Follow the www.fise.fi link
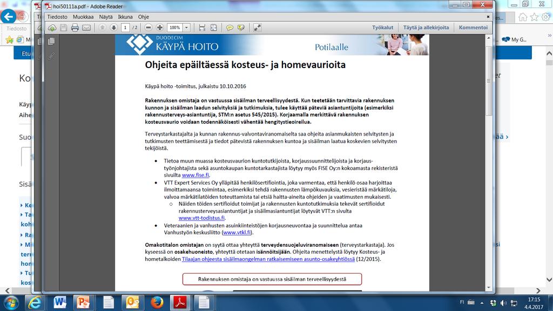The image size is (553, 311). (x=195, y=175)
